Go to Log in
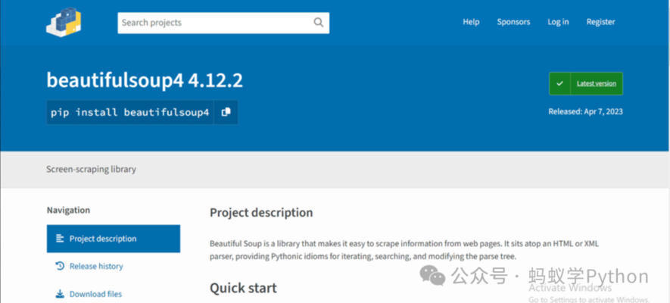Image resolution: width=670 pixels, height=303 pixels. [x=558, y=22]
